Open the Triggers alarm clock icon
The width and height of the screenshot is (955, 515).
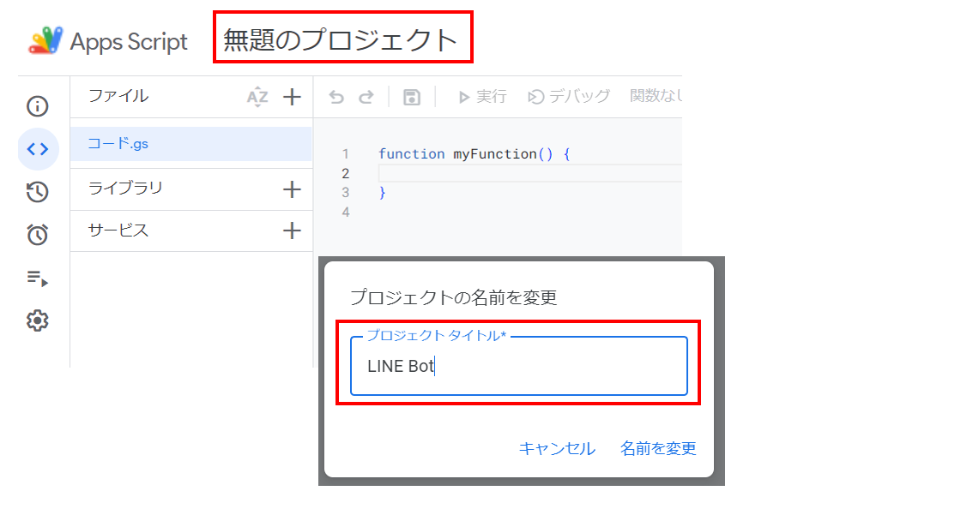pyautogui.click(x=38, y=235)
